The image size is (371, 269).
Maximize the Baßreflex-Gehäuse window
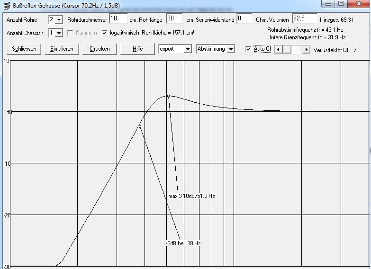(341, 4)
